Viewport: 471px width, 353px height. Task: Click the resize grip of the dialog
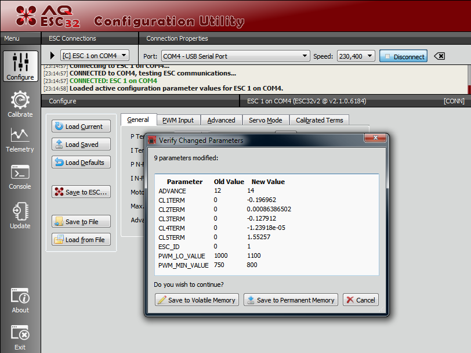pos(382,310)
